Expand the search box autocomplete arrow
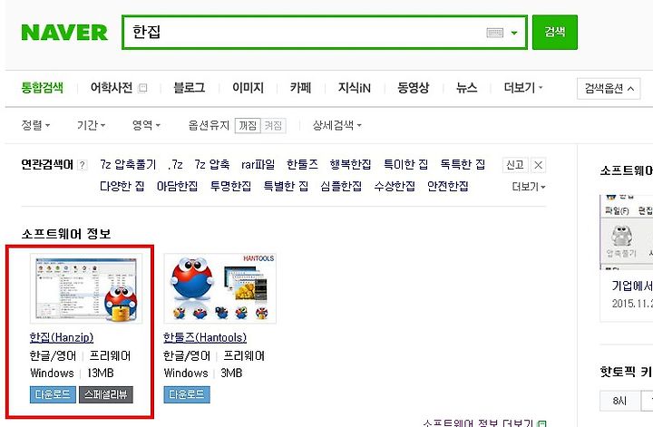The height and width of the screenshot is (427, 653). click(x=514, y=33)
